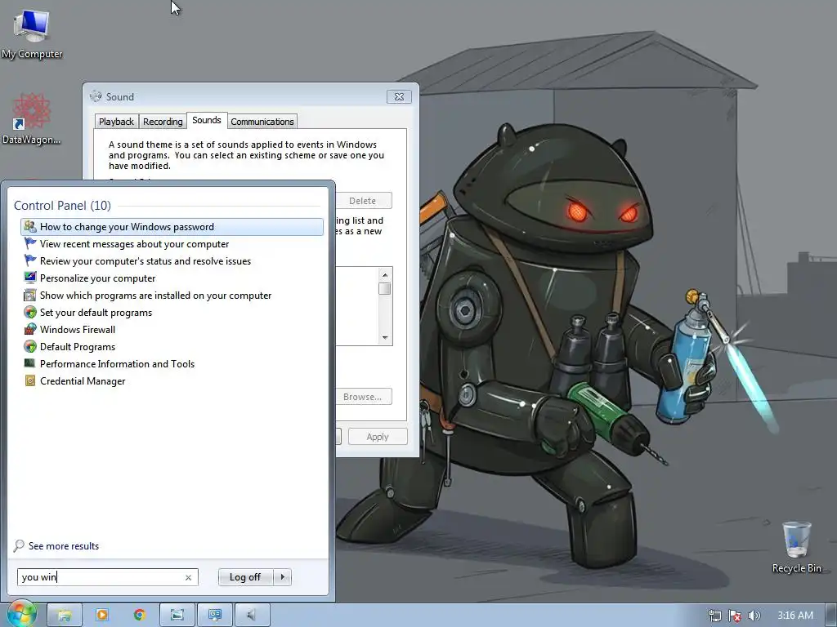Switch to the Recording tab in Sound
Viewport: 837px width, 627px height.
coord(163,122)
